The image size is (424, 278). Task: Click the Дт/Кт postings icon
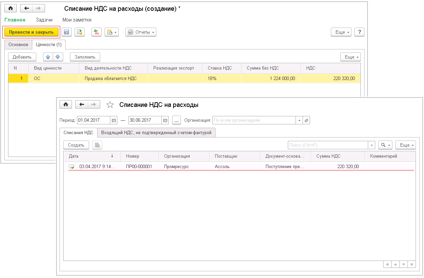click(97, 32)
